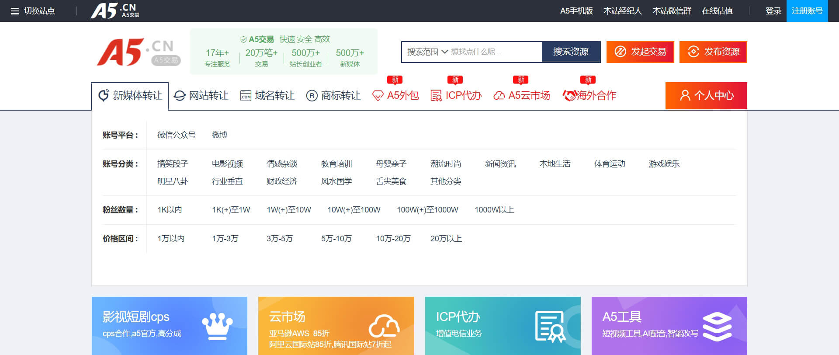The image size is (839, 355).
Task: Click the 海外合作 handshake icon
Action: pyautogui.click(x=569, y=95)
